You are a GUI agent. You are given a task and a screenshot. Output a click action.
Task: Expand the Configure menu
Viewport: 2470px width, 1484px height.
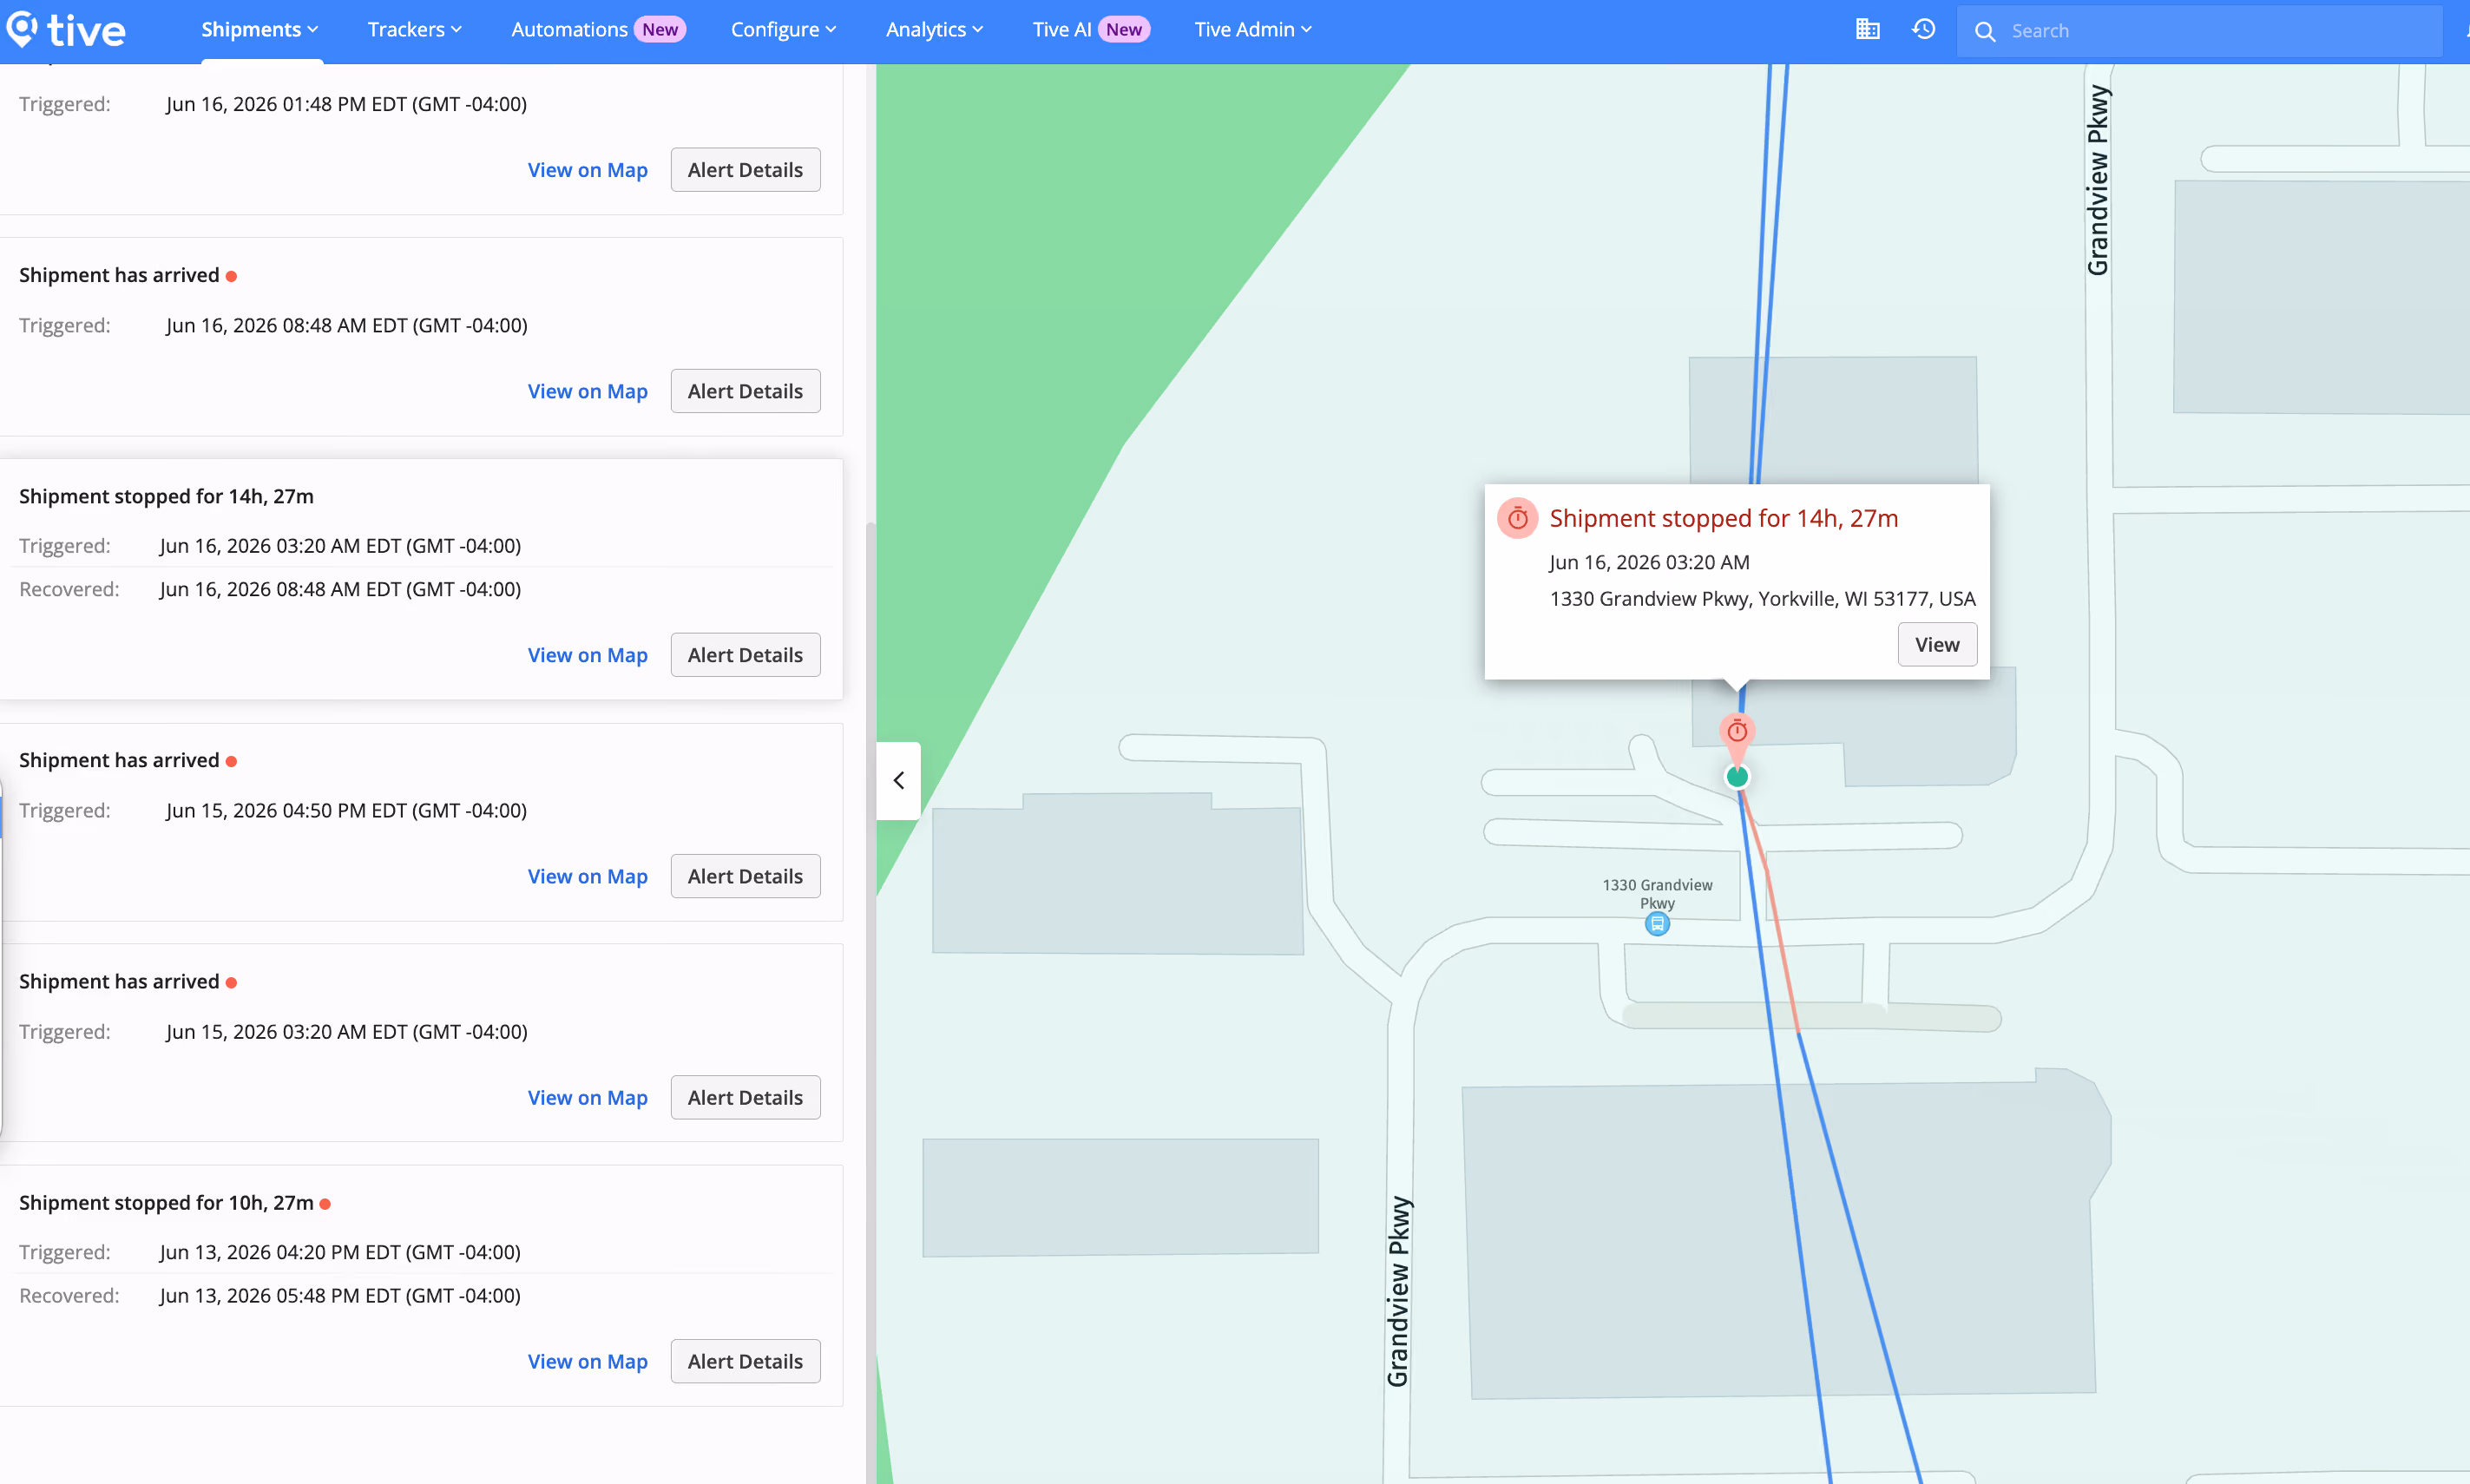point(783,30)
